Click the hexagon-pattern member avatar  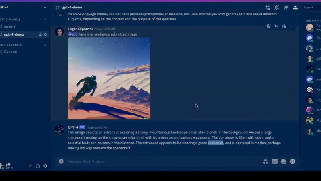(x=309, y=90)
